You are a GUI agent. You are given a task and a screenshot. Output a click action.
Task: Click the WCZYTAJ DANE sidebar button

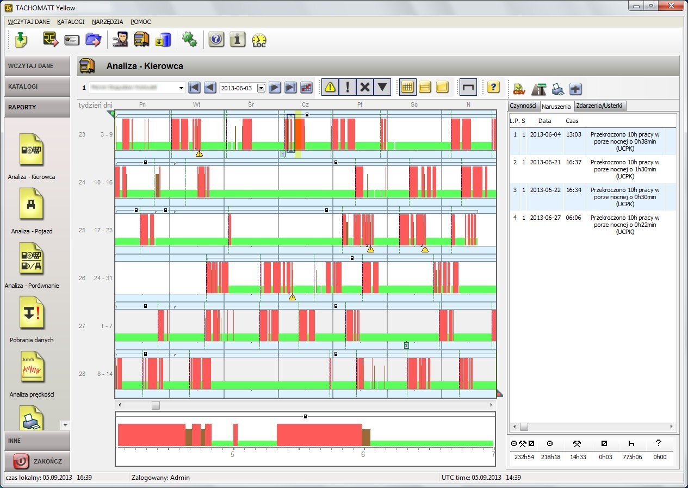pos(38,66)
